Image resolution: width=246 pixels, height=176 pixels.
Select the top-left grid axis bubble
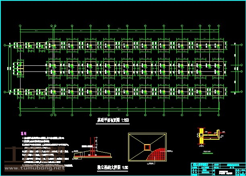(x=20, y=26)
